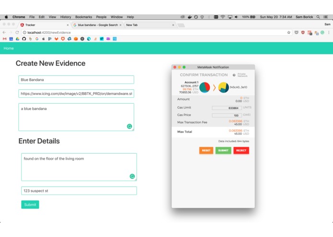
Task: Open the AirPlay display menu icon
Action: click(230, 17)
